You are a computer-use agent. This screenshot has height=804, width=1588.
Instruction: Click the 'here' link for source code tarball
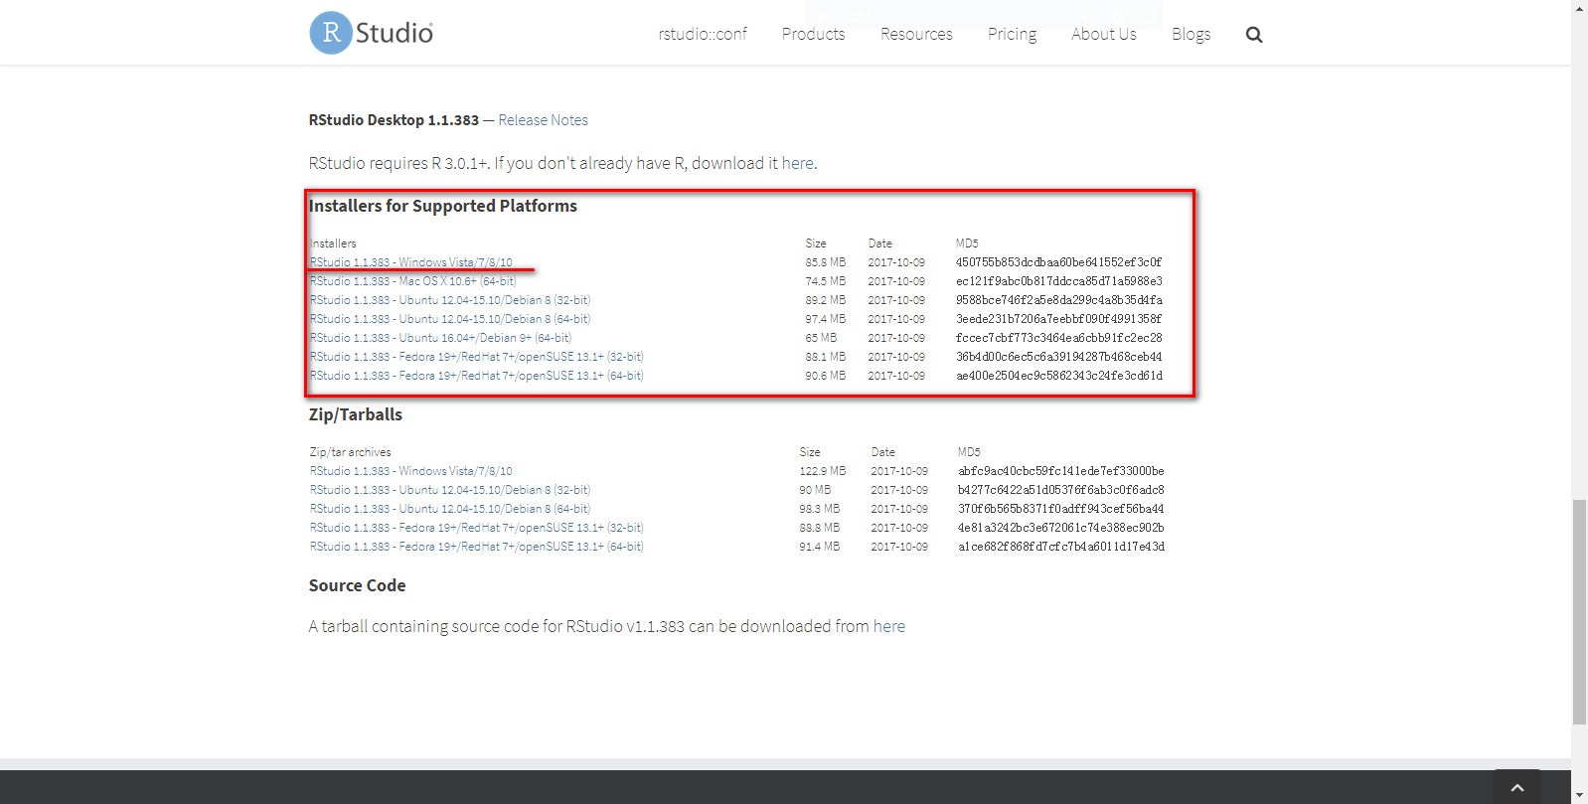coord(889,626)
